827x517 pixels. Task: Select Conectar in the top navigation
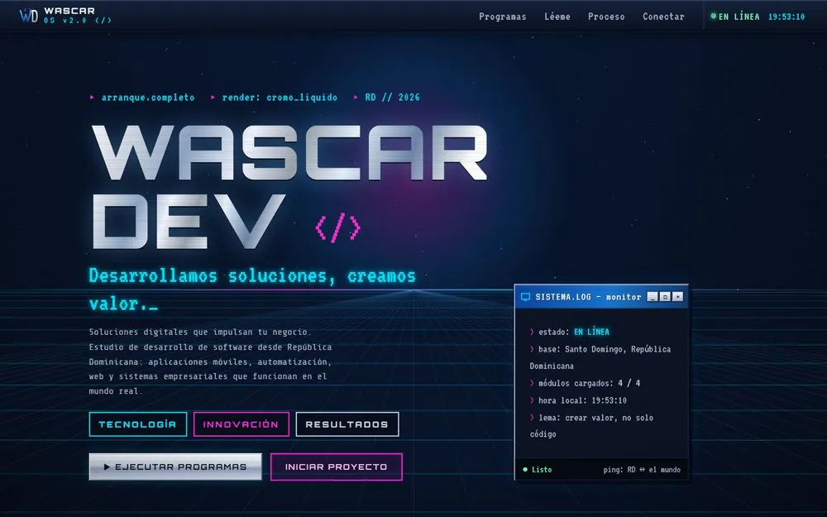click(663, 17)
